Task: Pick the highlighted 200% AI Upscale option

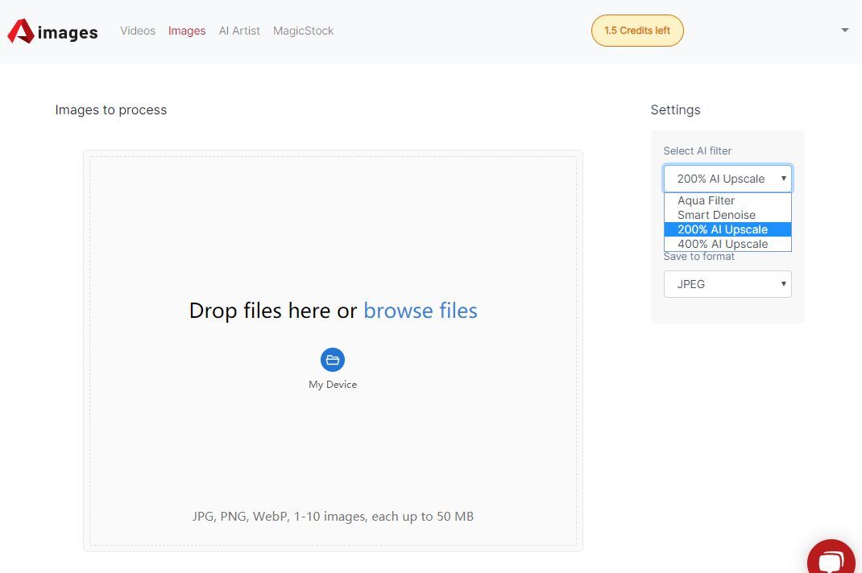Action: coord(723,229)
